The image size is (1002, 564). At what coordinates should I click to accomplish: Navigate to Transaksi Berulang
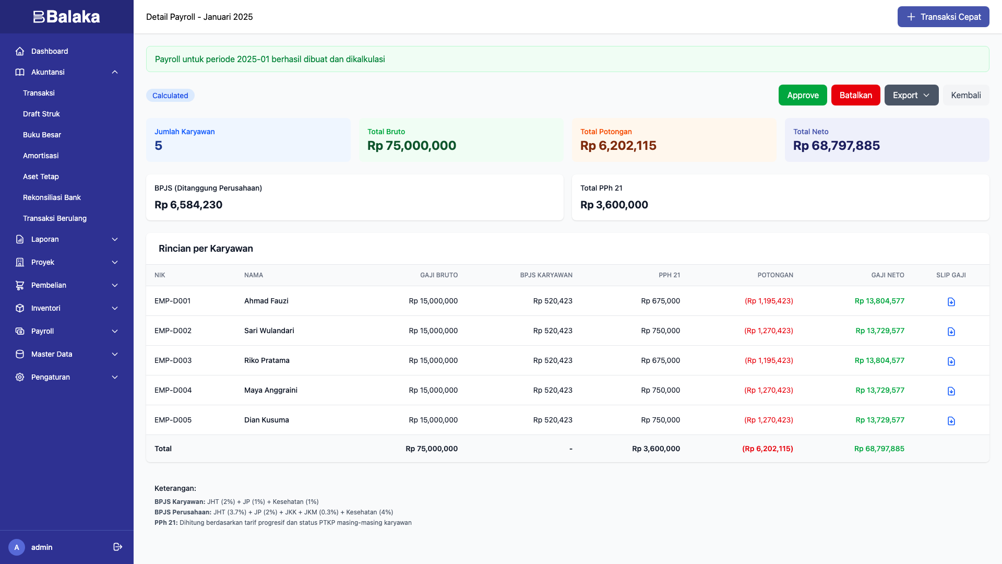pos(55,218)
